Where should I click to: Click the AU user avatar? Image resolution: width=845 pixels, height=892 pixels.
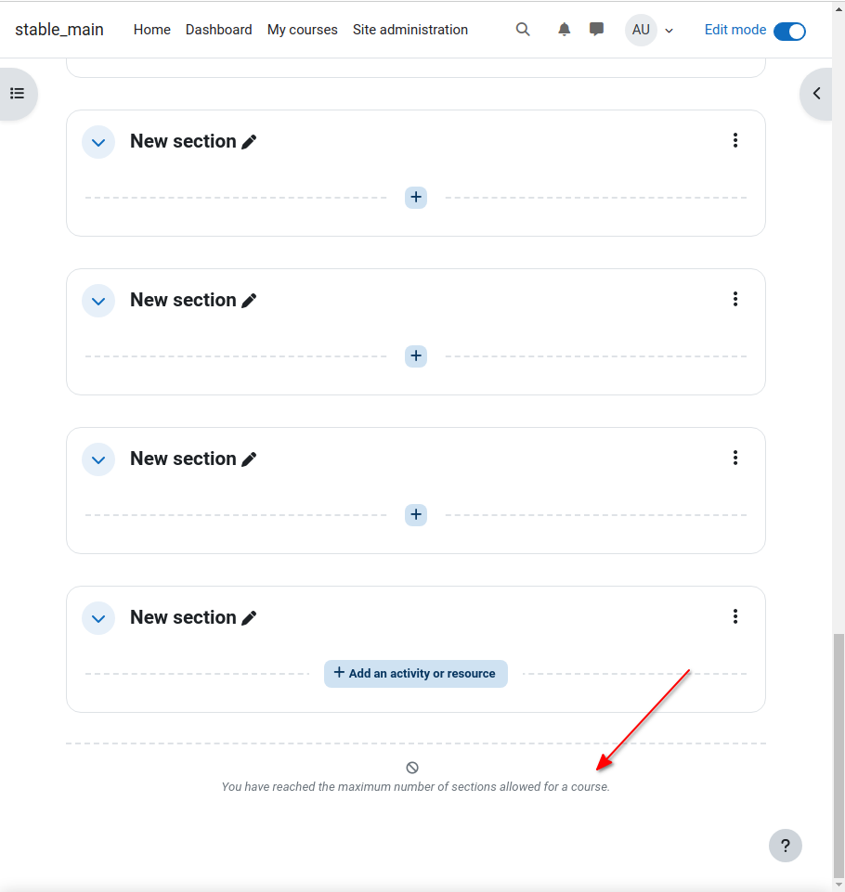641,30
